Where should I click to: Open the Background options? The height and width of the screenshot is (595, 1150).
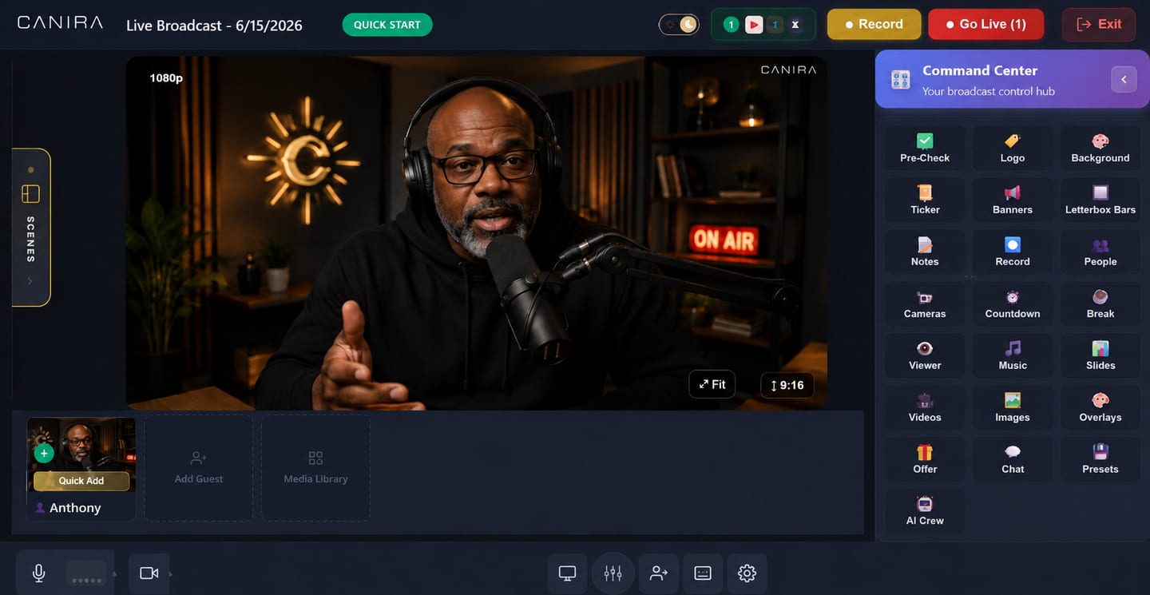point(1100,148)
